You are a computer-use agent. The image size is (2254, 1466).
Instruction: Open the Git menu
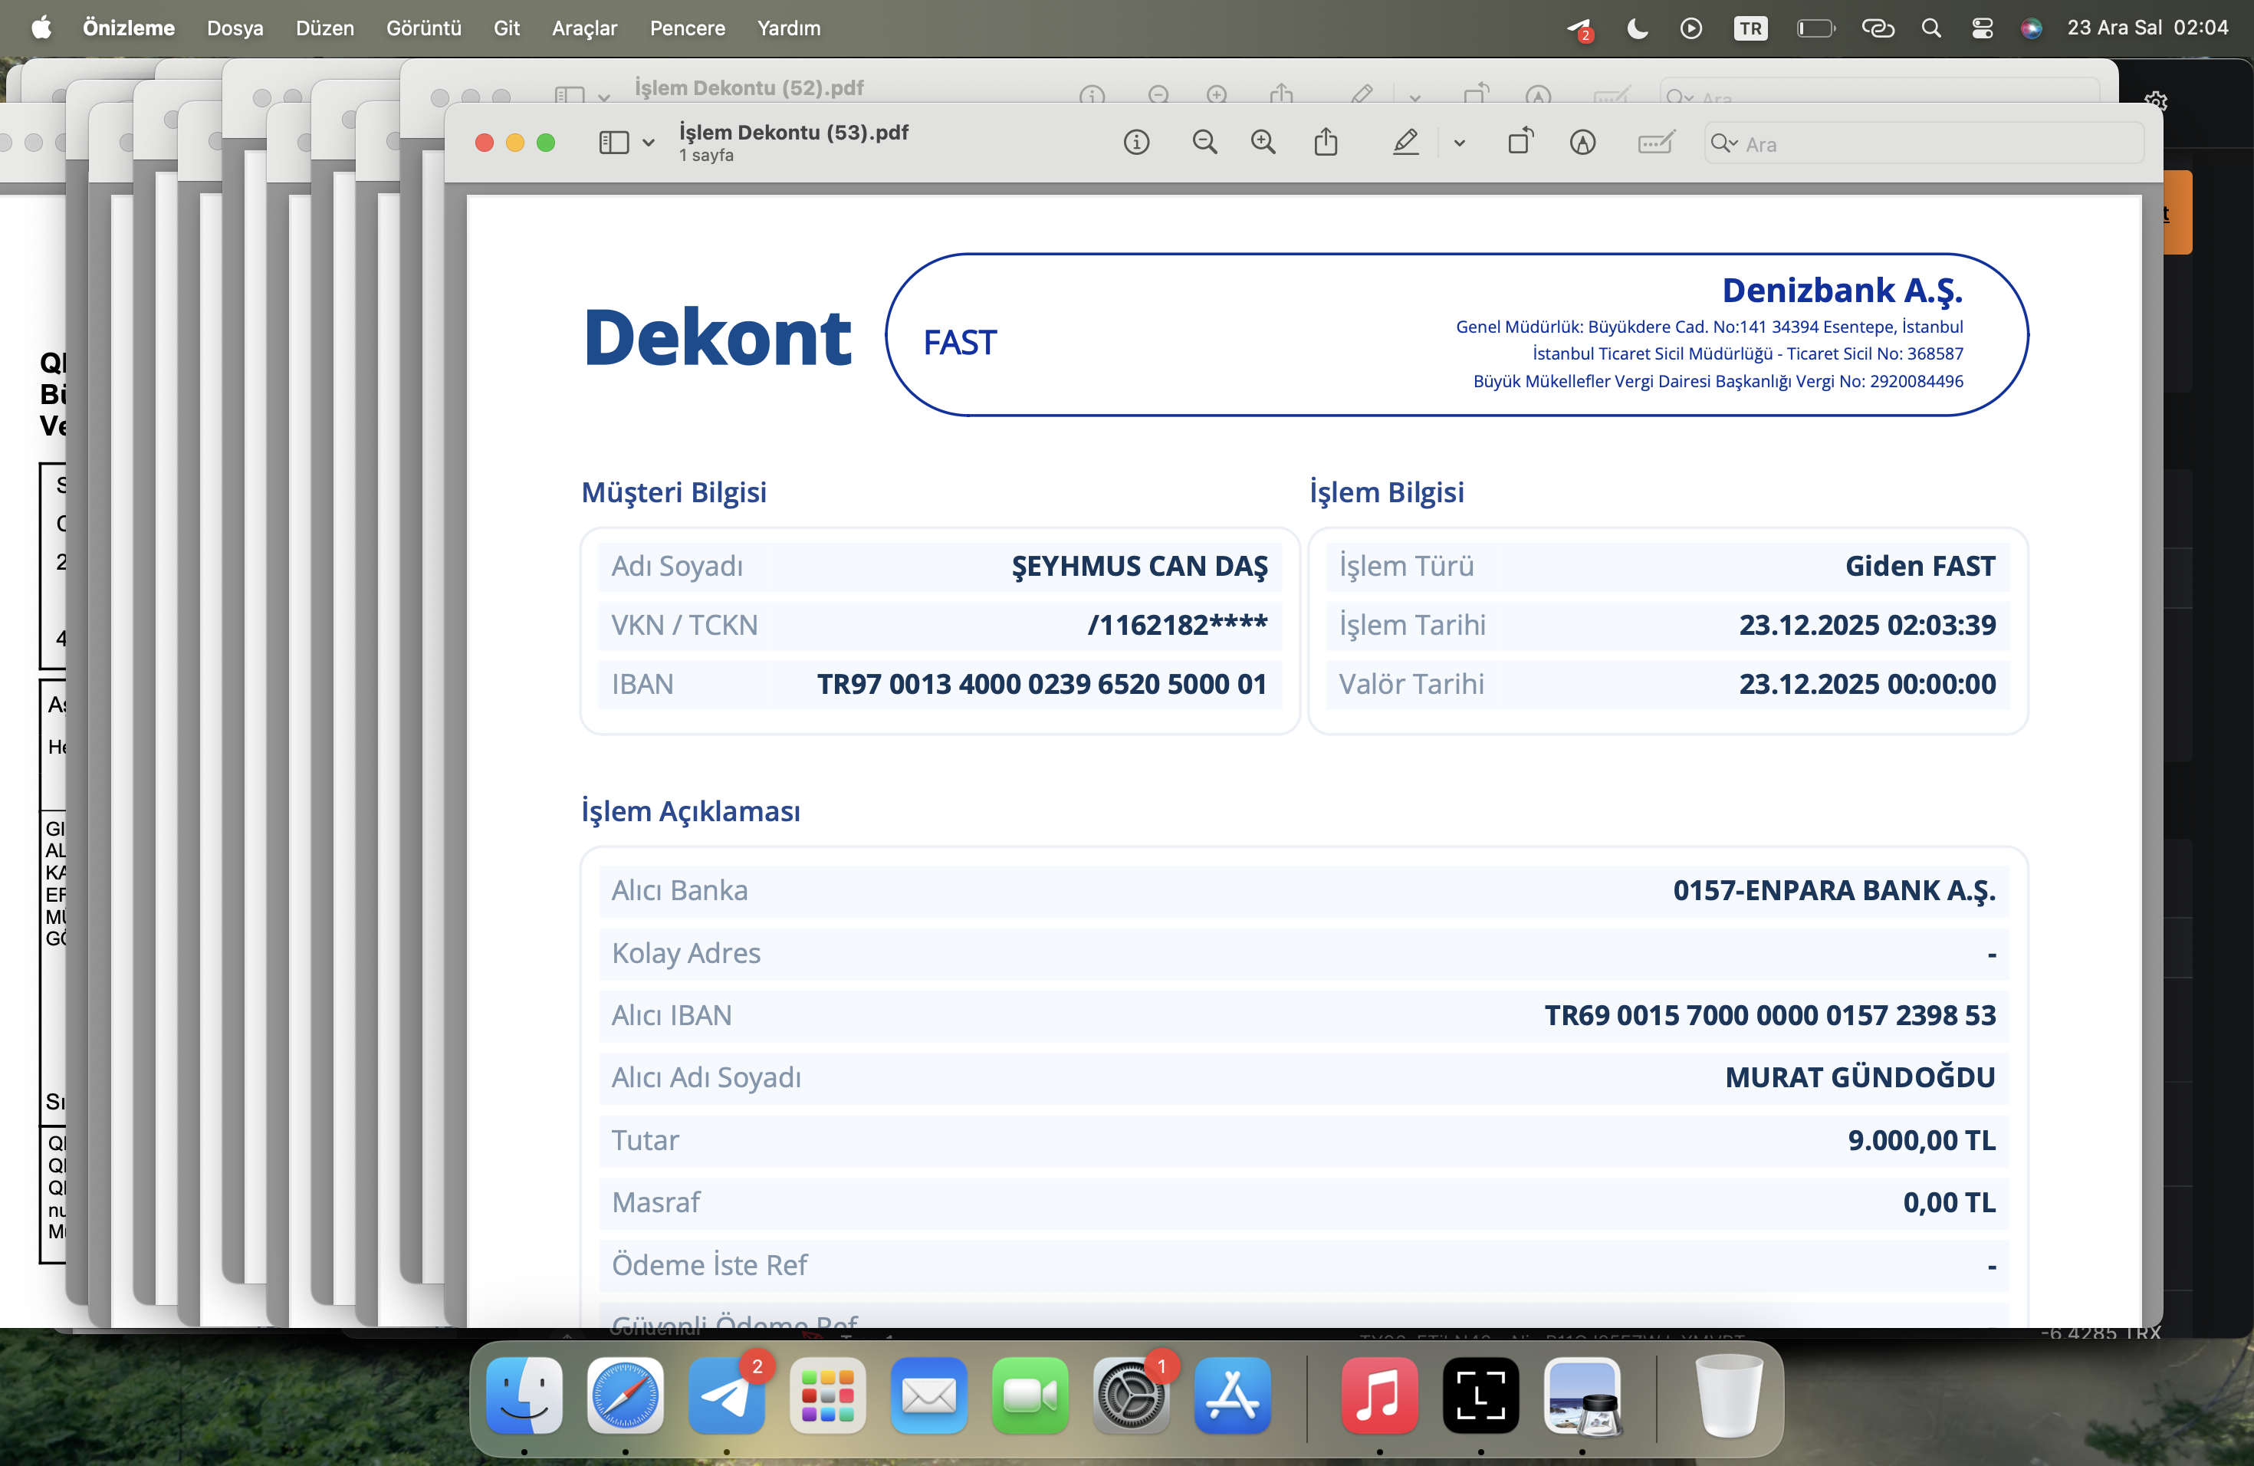coord(507,28)
